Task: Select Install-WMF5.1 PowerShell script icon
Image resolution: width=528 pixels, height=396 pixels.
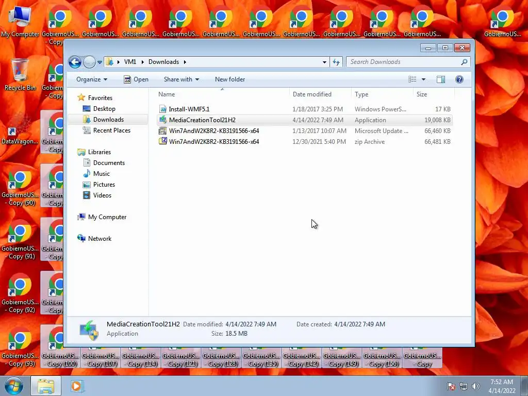Action: [163, 109]
